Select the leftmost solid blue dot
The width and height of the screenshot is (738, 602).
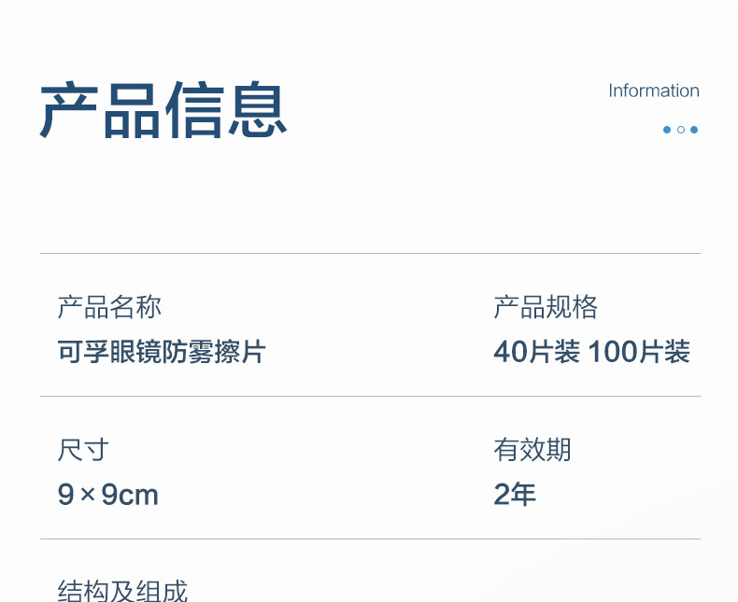pos(667,130)
